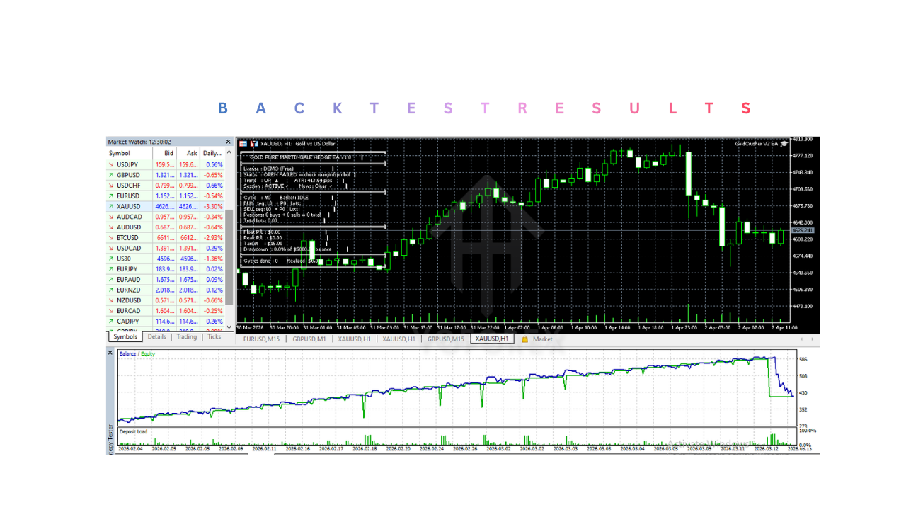Open the GBPUSD,M1 chart tab
Viewport: 906px width, 510px height.
click(309, 339)
